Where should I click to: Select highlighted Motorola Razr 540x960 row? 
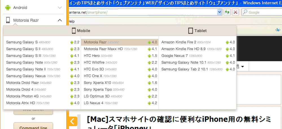120,42
